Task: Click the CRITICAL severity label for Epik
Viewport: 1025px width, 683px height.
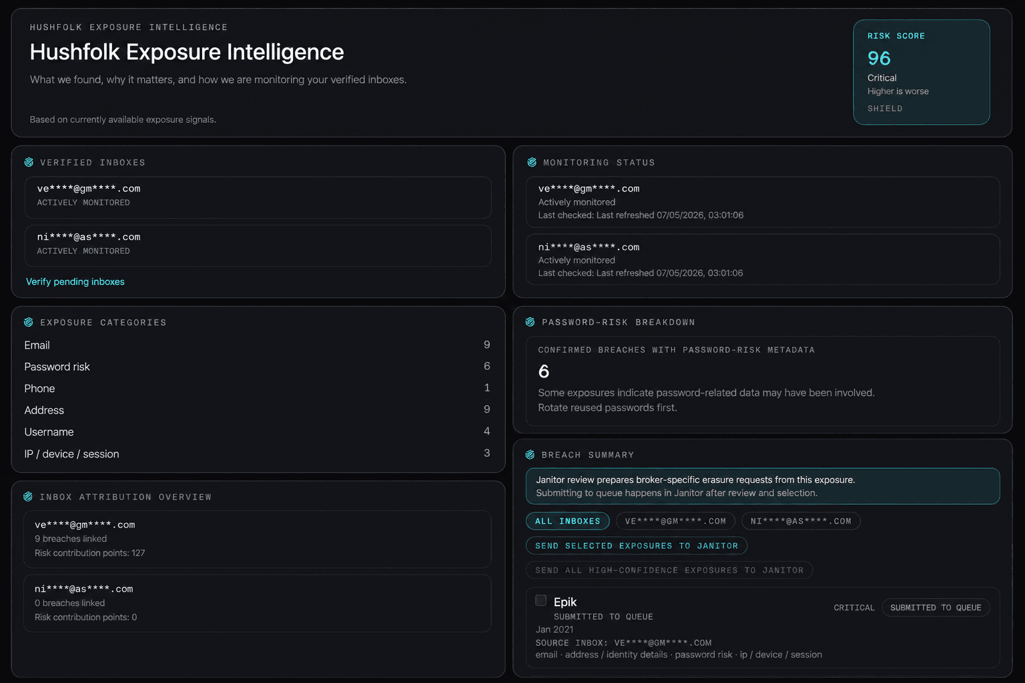Action: pos(854,608)
